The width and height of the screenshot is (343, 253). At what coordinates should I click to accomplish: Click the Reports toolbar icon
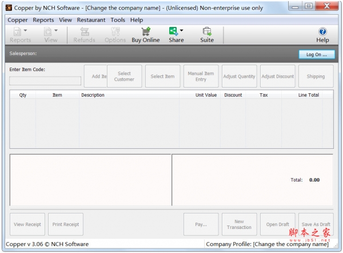point(18,31)
